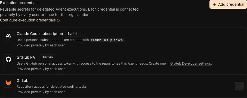Image resolution: width=247 pixels, height=98 pixels.
Task: Click the Anthropic logo icon for Claude Code
Action: coord(8,36)
